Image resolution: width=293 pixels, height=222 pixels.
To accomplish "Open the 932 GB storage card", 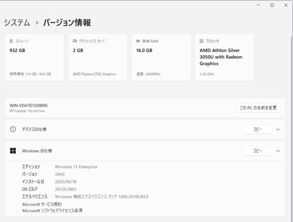I will [35, 57].
